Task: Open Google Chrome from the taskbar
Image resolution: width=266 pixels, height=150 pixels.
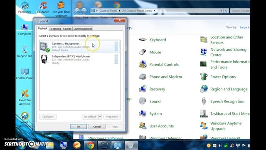Action: tap(91, 145)
